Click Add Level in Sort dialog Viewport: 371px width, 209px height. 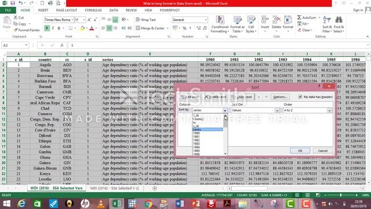[x=190, y=97]
